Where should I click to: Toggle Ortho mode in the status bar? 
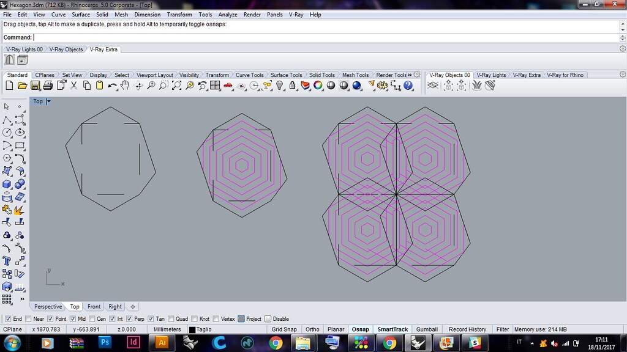click(x=312, y=329)
